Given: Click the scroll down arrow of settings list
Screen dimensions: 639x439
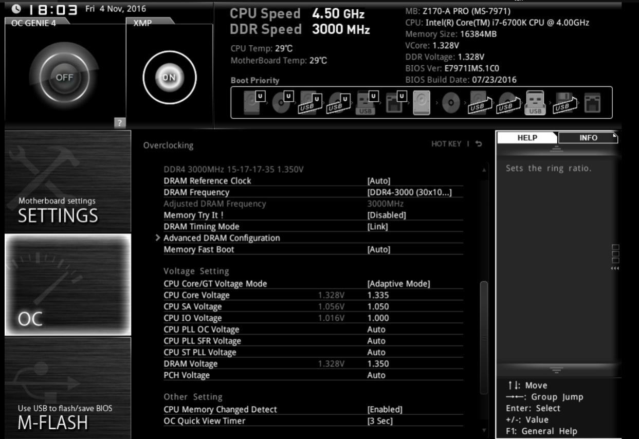Looking at the screenshot, I should 483,430.
